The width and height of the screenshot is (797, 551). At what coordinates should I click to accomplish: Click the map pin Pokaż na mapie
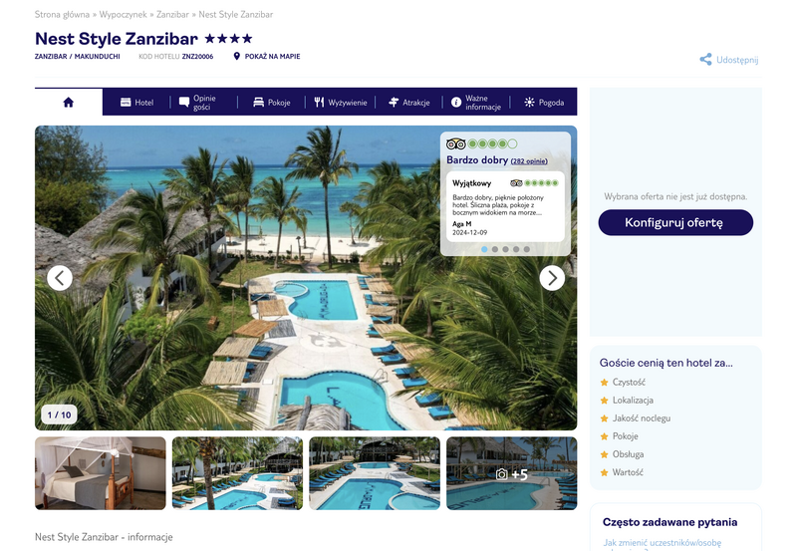tap(236, 57)
